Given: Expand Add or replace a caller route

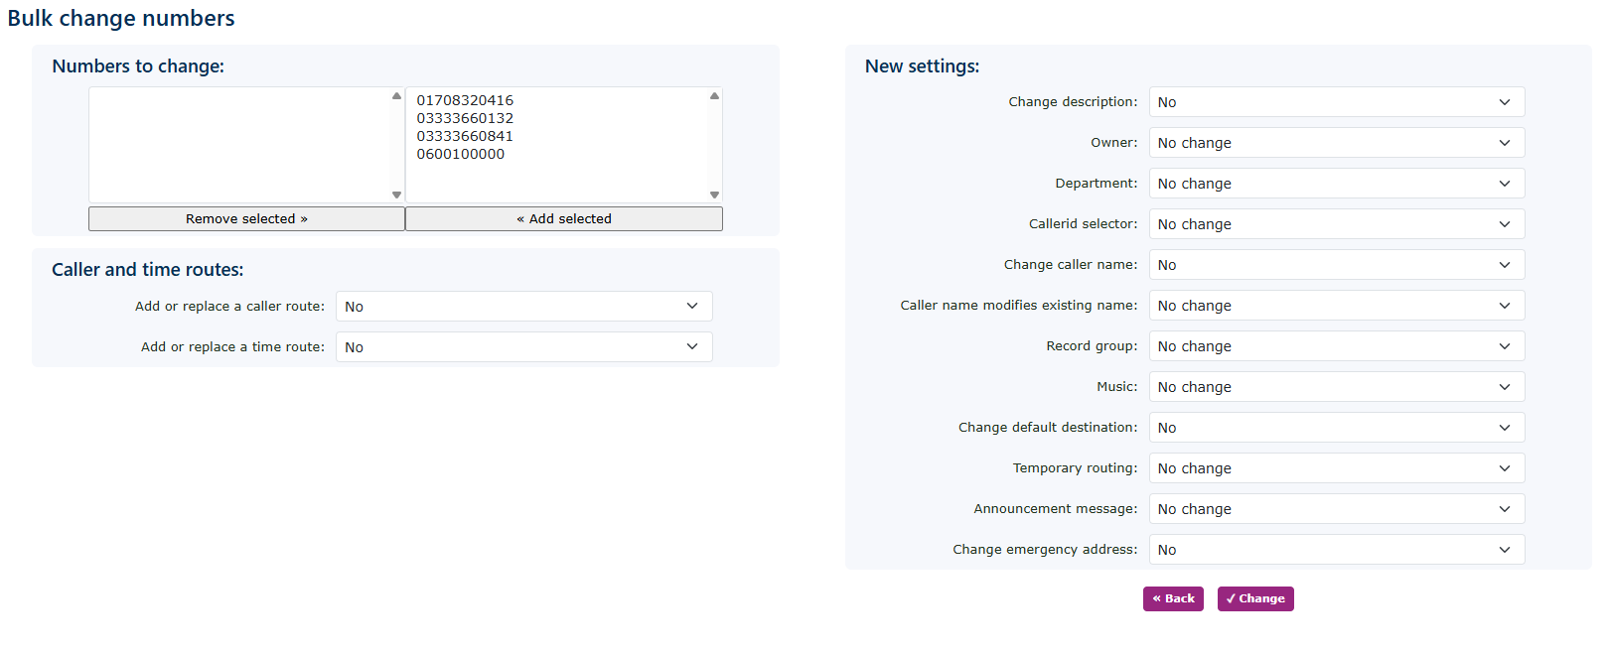Looking at the screenshot, I should (x=523, y=307).
